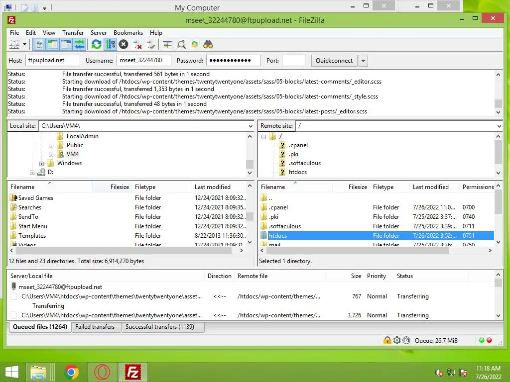Expand the Public folder in local tree
510x382 pixels.
click(x=51, y=146)
